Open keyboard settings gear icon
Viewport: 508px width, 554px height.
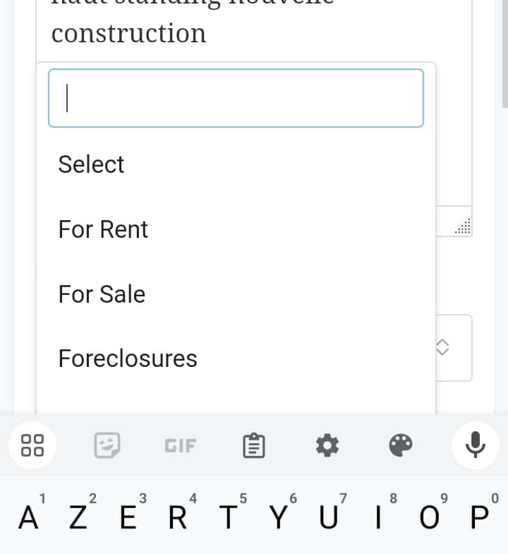pyautogui.click(x=327, y=445)
